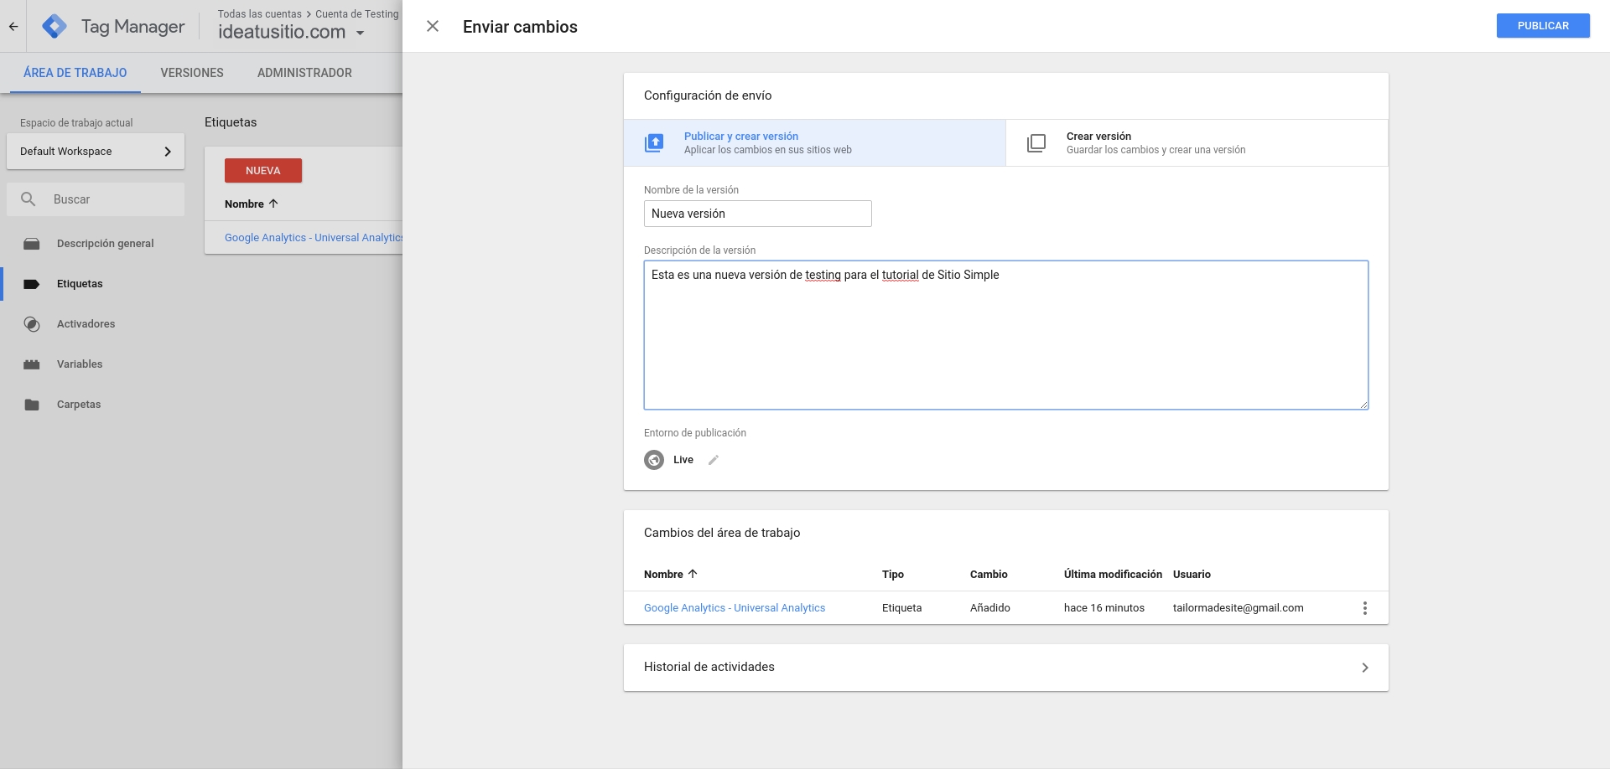Click the Live environment globe icon
Image resolution: width=1610 pixels, height=769 pixels.
click(654, 460)
